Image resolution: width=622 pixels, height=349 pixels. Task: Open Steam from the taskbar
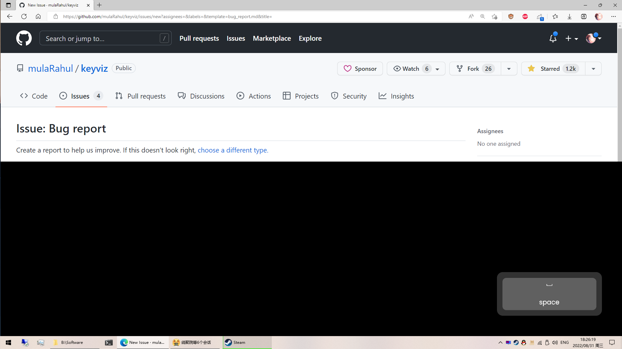(247, 343)
